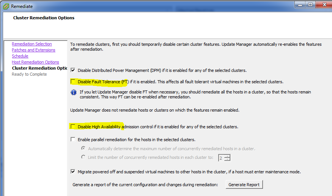
Task: Click 'Generate a report of the current configuration' label
Action: pyautogui.click(x=145, y=185)
